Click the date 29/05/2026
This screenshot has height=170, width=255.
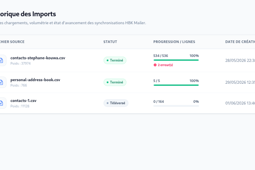235,82
